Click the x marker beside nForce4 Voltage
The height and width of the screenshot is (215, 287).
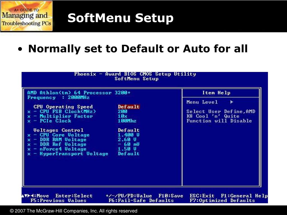coord(29,149)
